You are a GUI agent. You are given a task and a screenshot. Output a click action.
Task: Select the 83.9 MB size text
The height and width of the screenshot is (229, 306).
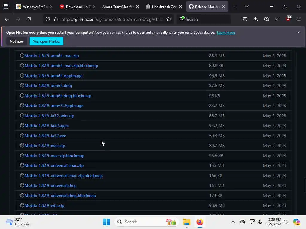217,56
